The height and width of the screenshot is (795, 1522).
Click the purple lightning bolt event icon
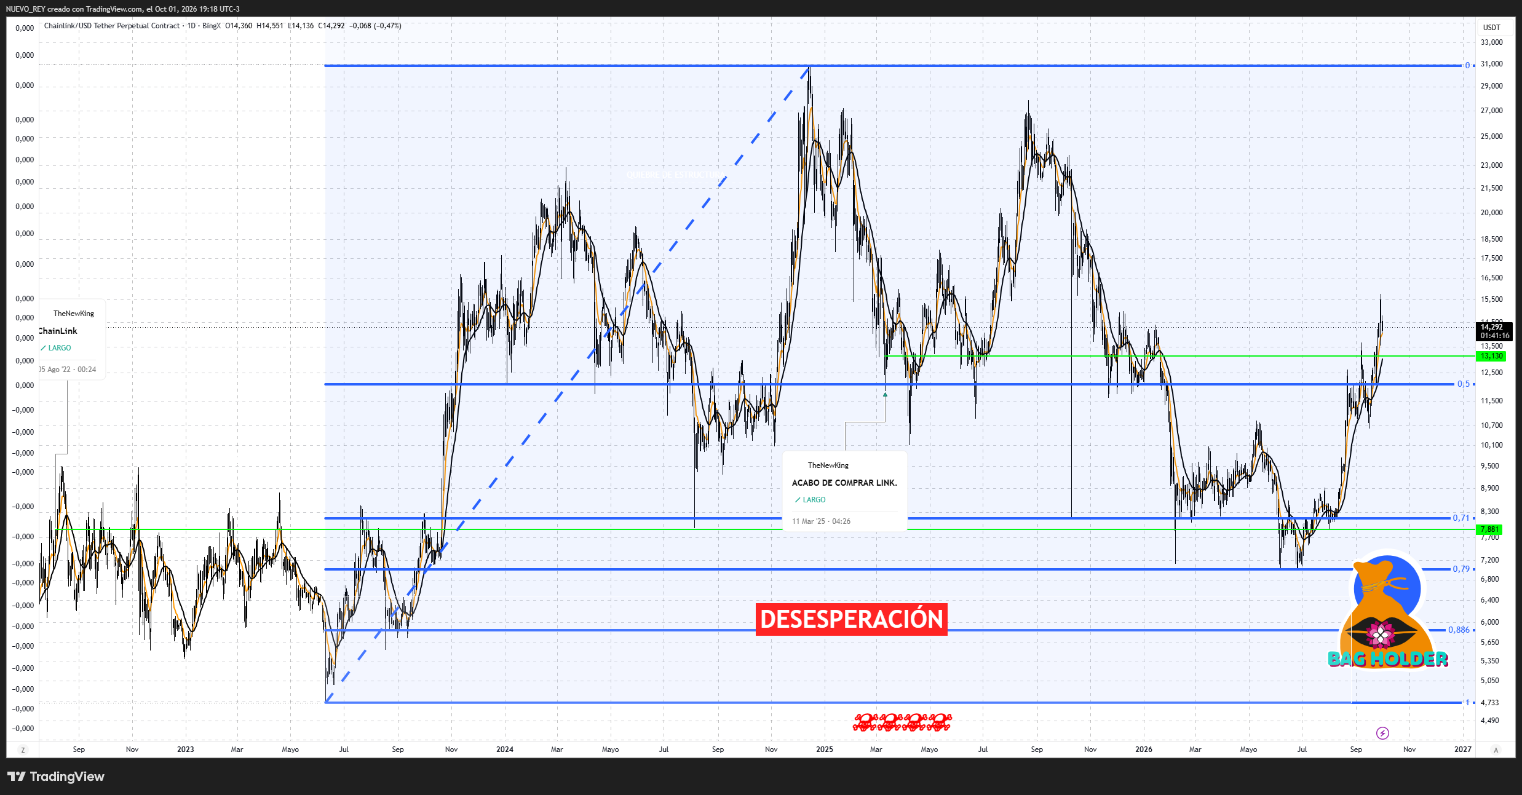click(1382, 733)
